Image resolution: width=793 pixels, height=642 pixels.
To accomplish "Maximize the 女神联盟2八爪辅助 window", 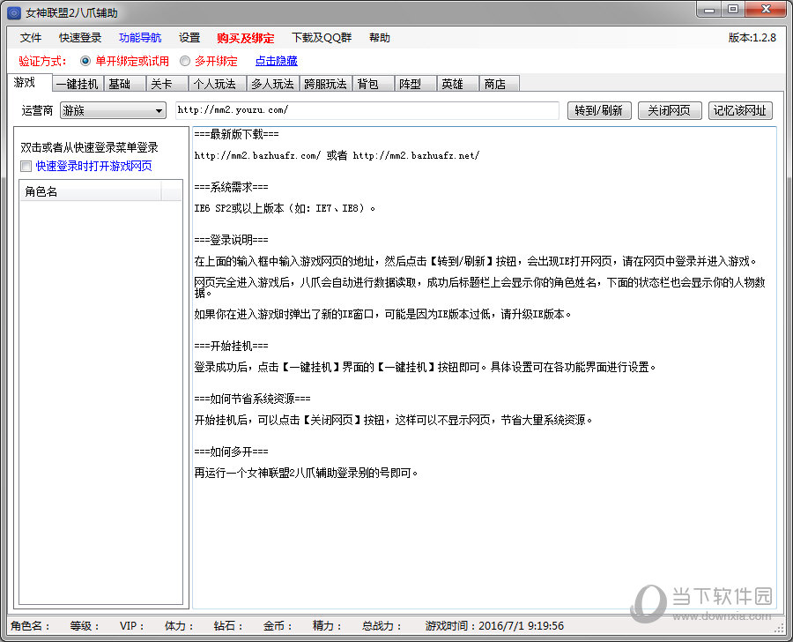I will click(x=733, y=10).
